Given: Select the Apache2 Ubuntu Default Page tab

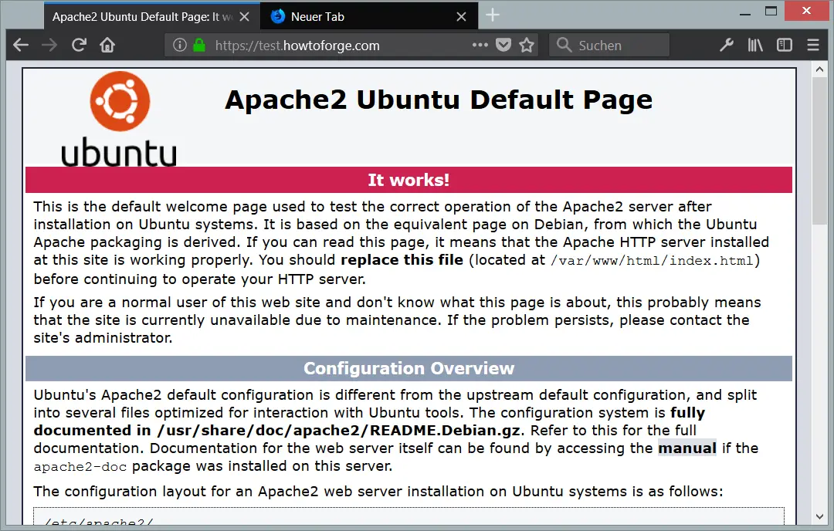Looking at the screenshot, I should 152,16.
